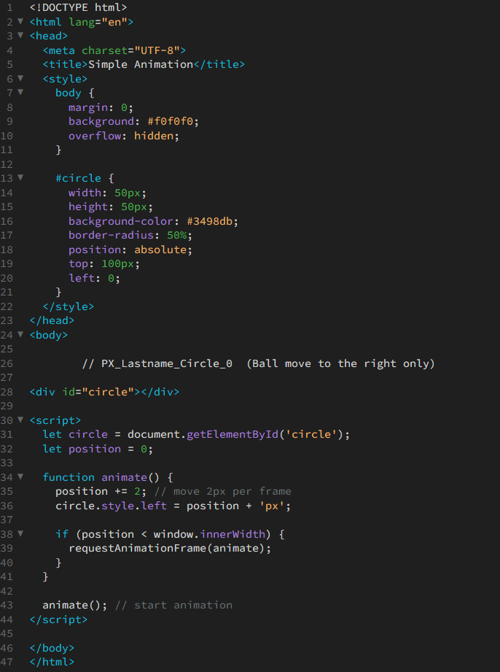Place cursor on the div id="circle" element
This screenshot has width=500, height=672.
103,392
